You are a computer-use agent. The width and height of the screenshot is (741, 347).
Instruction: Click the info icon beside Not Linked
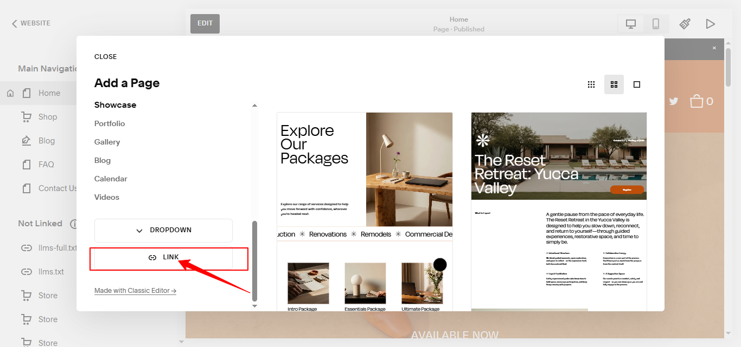[74, 224]
